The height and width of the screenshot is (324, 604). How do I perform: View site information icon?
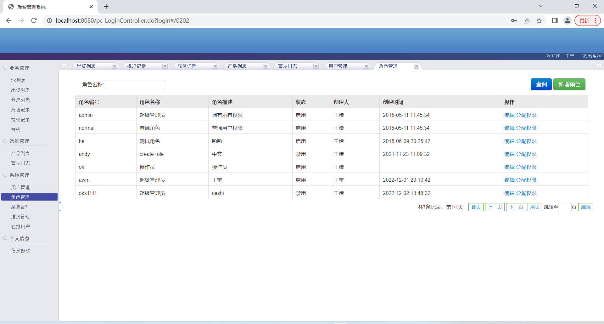49,20
